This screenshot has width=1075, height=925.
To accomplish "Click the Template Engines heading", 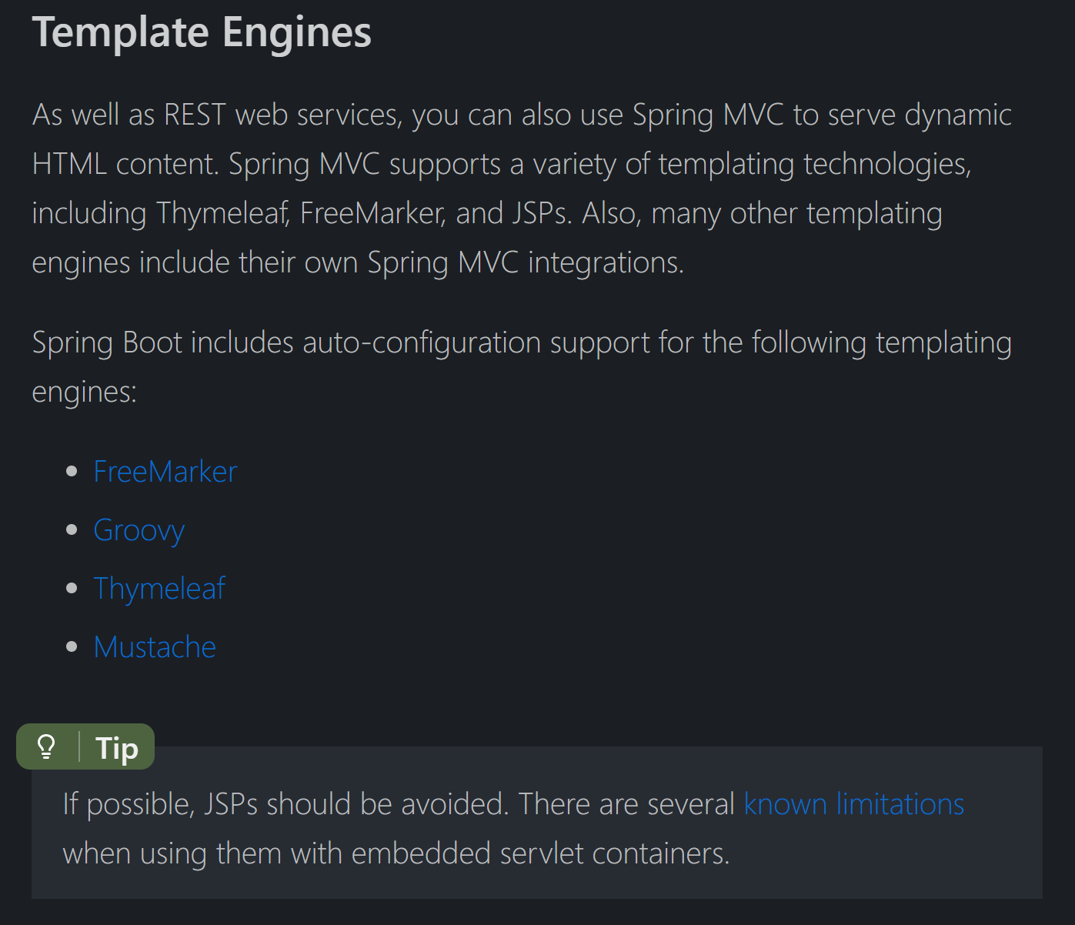I will (202, 32).
